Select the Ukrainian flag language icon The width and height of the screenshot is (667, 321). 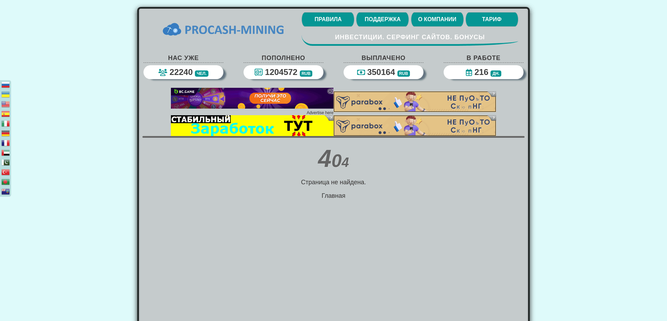click(6, 94)
